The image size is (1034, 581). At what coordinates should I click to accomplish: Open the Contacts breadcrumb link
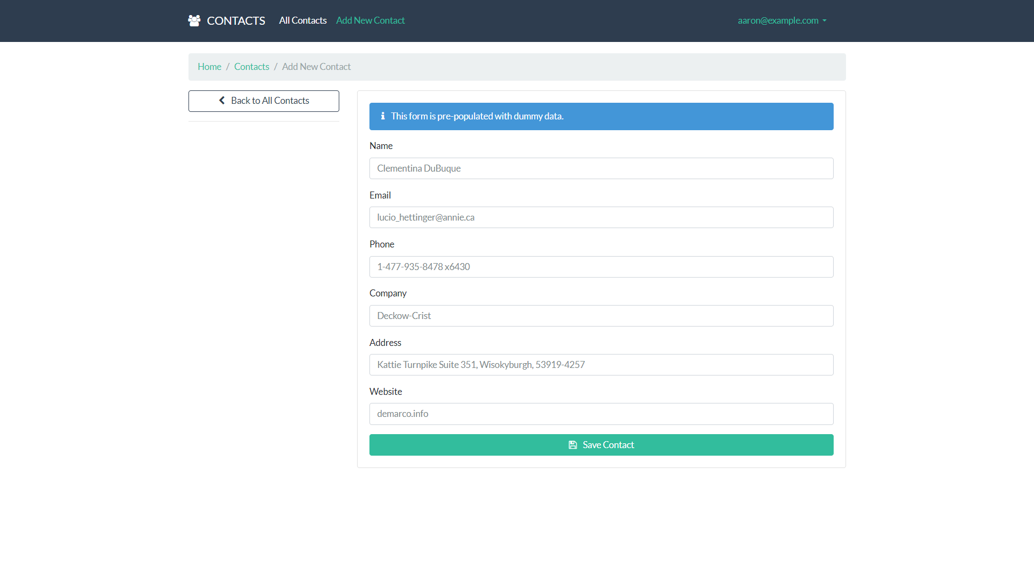(251, 67)
